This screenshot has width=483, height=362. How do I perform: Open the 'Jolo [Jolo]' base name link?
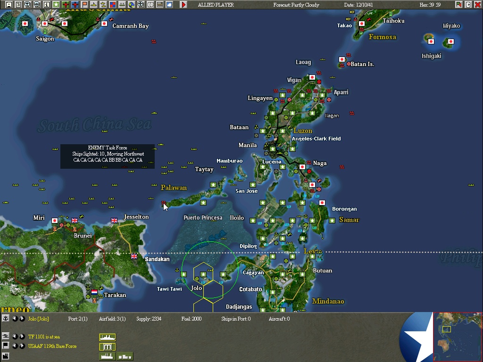39,319
